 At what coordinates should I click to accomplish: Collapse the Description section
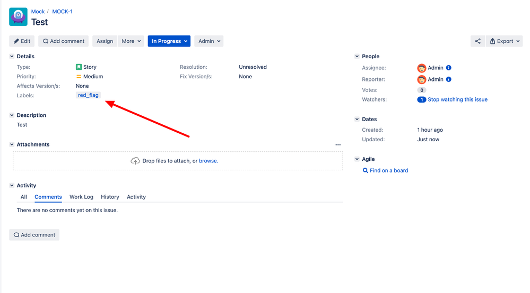[12, 115]
